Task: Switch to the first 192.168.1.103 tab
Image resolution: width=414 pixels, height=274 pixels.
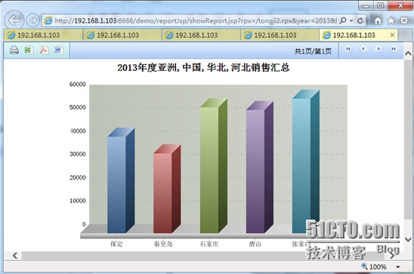Action: point(43,35)
